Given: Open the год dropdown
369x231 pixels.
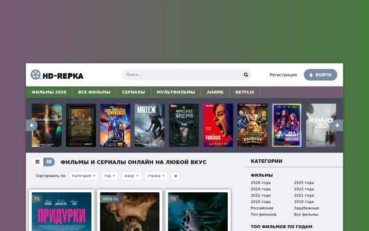Looking at the screenshot, I should 110,176.
